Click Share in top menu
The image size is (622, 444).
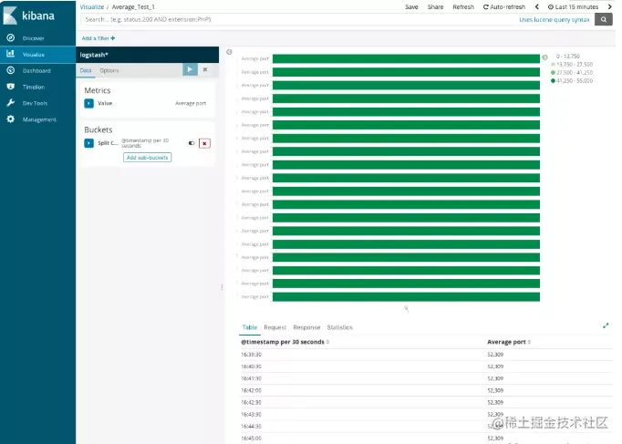pos(436,6)
